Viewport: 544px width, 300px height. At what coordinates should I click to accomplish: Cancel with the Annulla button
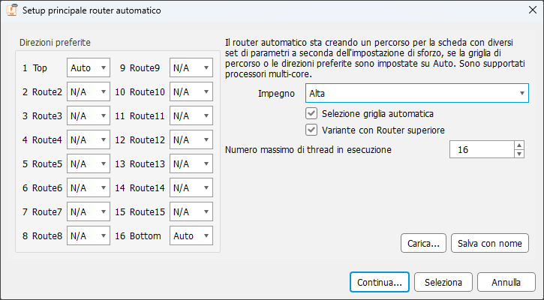506,282
